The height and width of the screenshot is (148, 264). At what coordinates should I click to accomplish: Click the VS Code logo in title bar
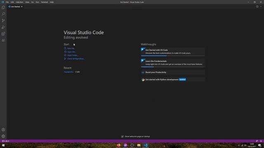(2, 2)
